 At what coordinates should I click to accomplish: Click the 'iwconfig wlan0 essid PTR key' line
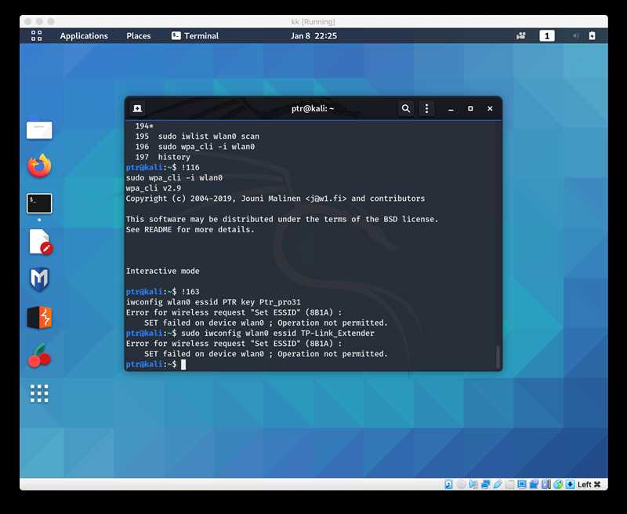tap(213, 302)
